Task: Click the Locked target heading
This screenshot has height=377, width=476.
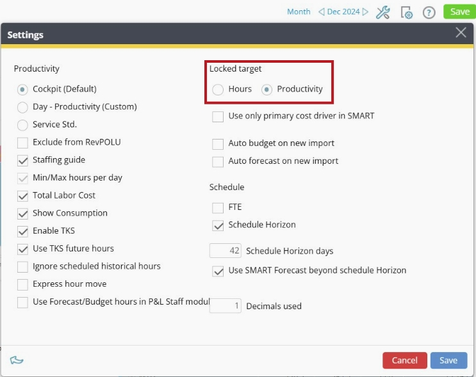Action: (235, 69)
